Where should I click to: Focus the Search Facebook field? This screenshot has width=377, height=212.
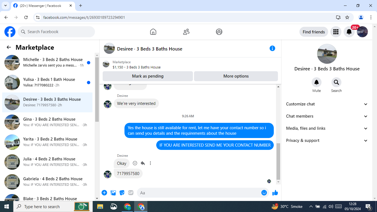(x=56, y=32)
